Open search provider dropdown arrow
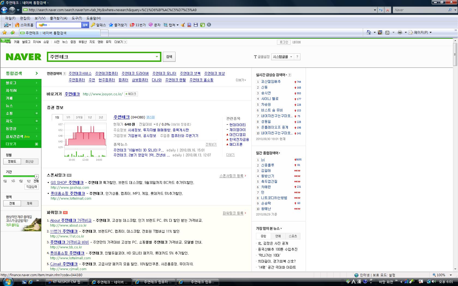 coord(455,10)
